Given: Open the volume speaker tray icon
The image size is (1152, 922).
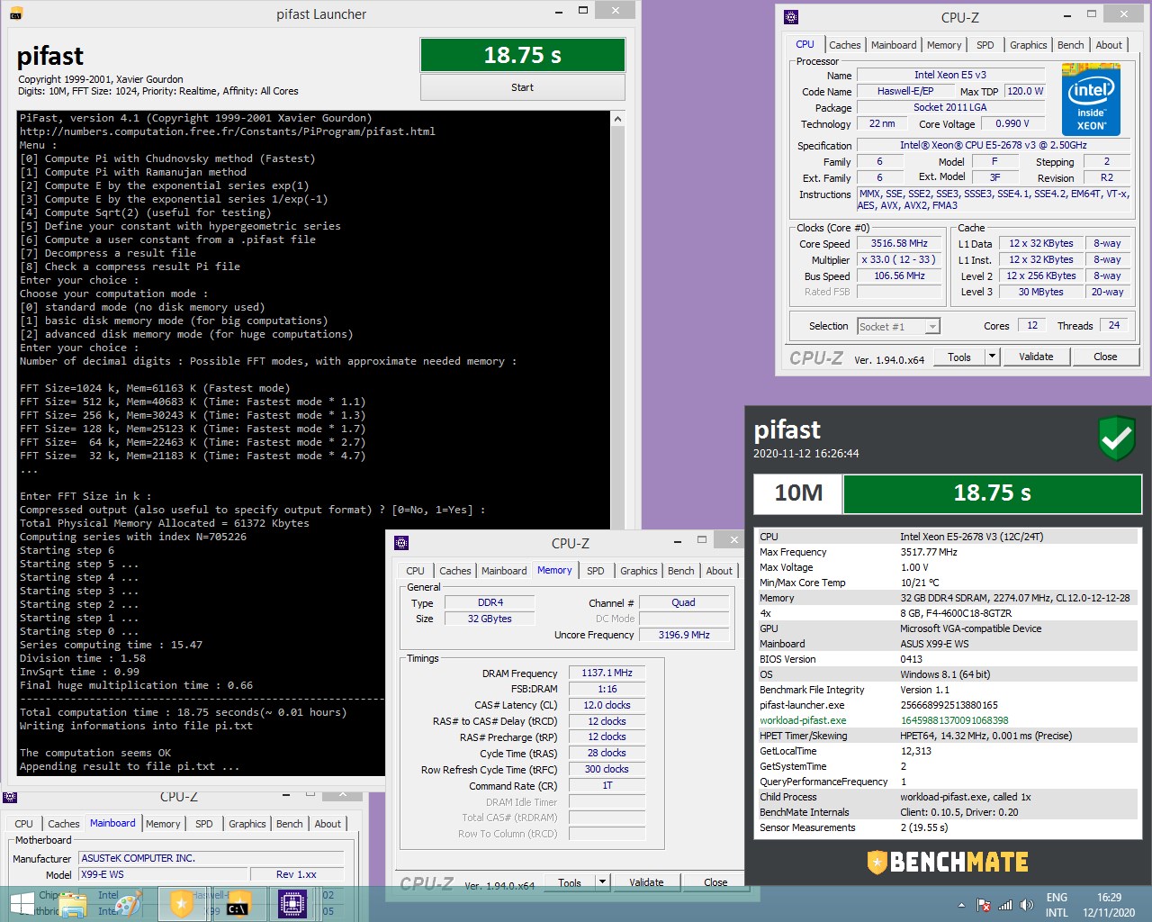Looking at the screenshot, I should [1026, 905].
